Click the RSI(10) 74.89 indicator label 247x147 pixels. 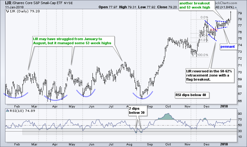(22, 111)
